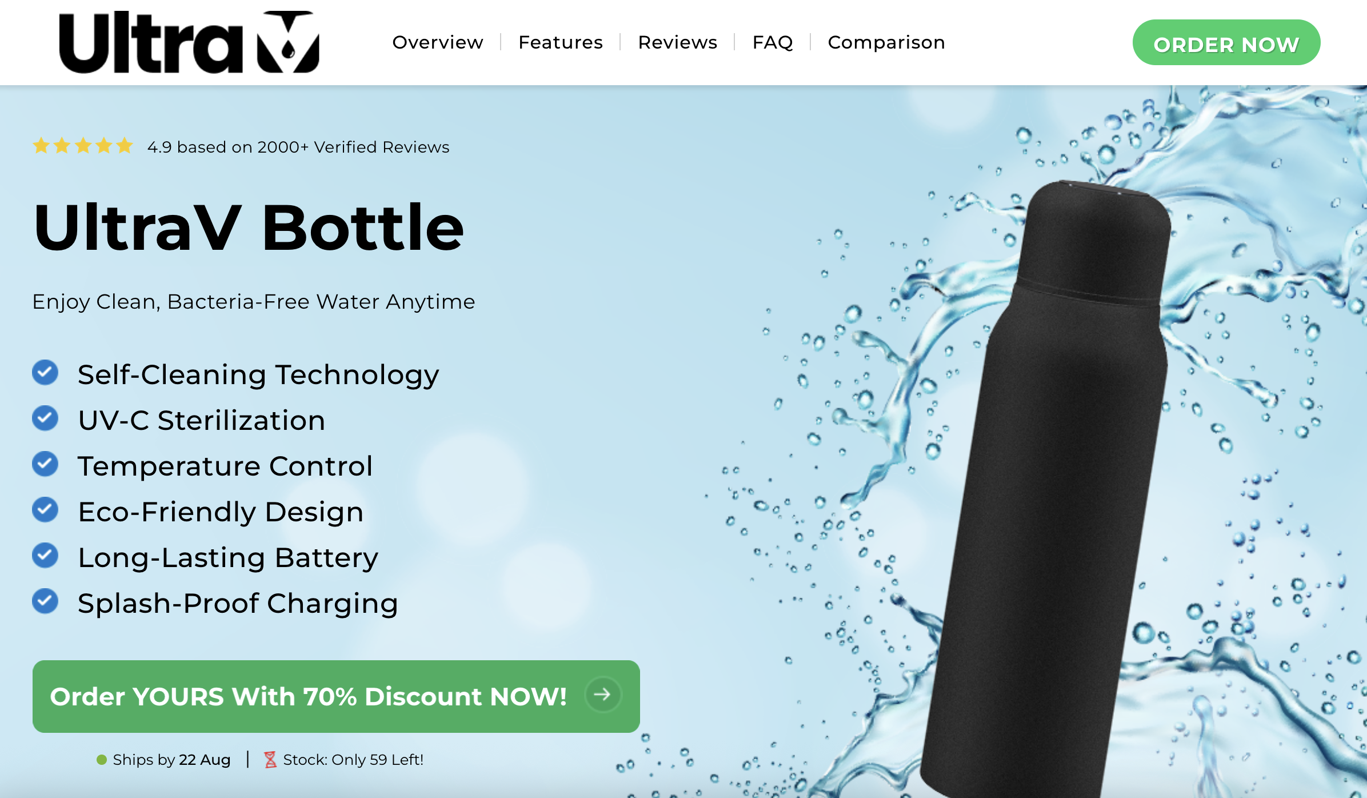Click the checkmark beside Self-Cleaning Technology
The width and height of the screenshot is (1367, 798).
pos(45,373)
